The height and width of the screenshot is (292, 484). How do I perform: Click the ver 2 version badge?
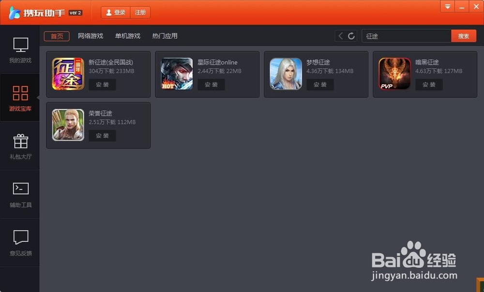point(76,13)
